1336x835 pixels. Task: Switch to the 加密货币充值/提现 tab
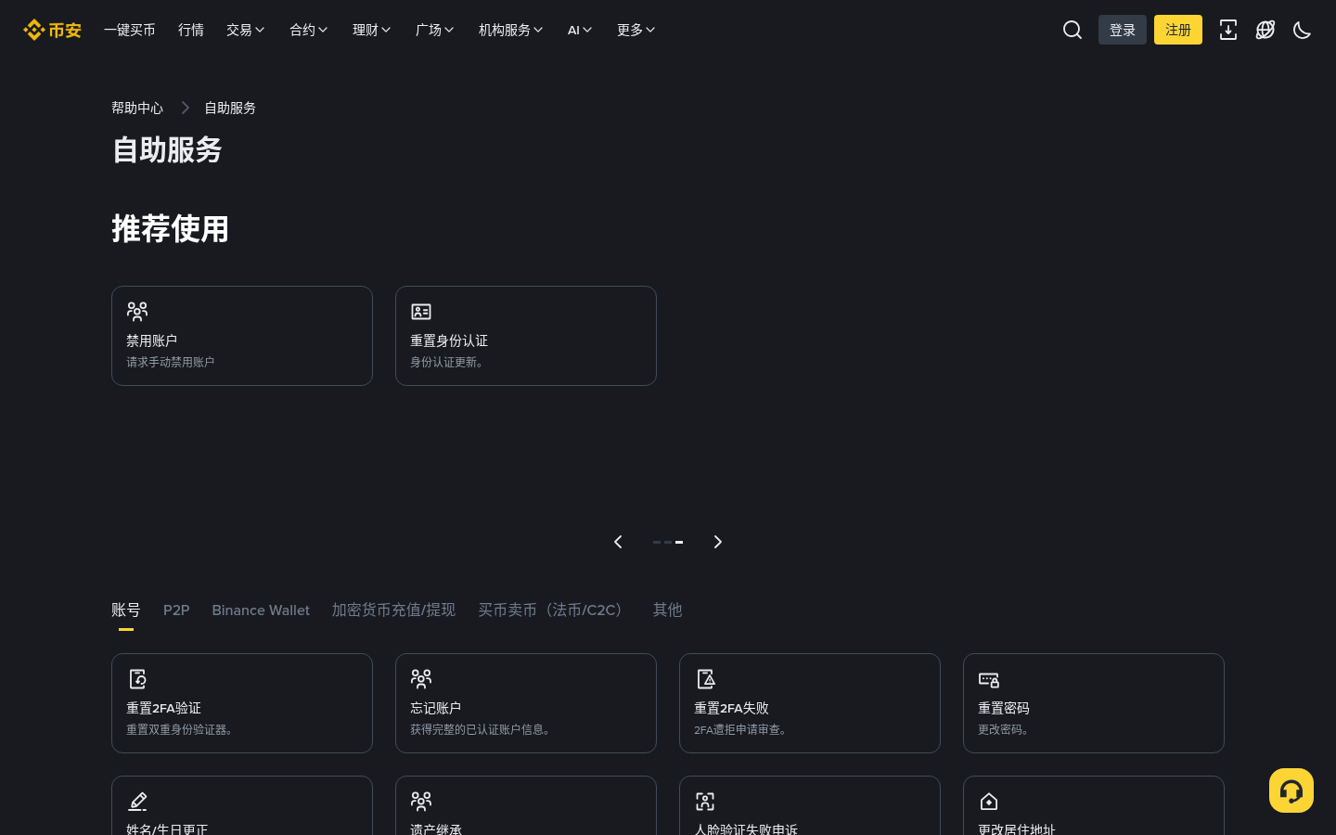(393, 610)
